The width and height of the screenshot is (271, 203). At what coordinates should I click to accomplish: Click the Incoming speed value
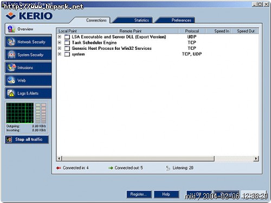coord(39,130)
